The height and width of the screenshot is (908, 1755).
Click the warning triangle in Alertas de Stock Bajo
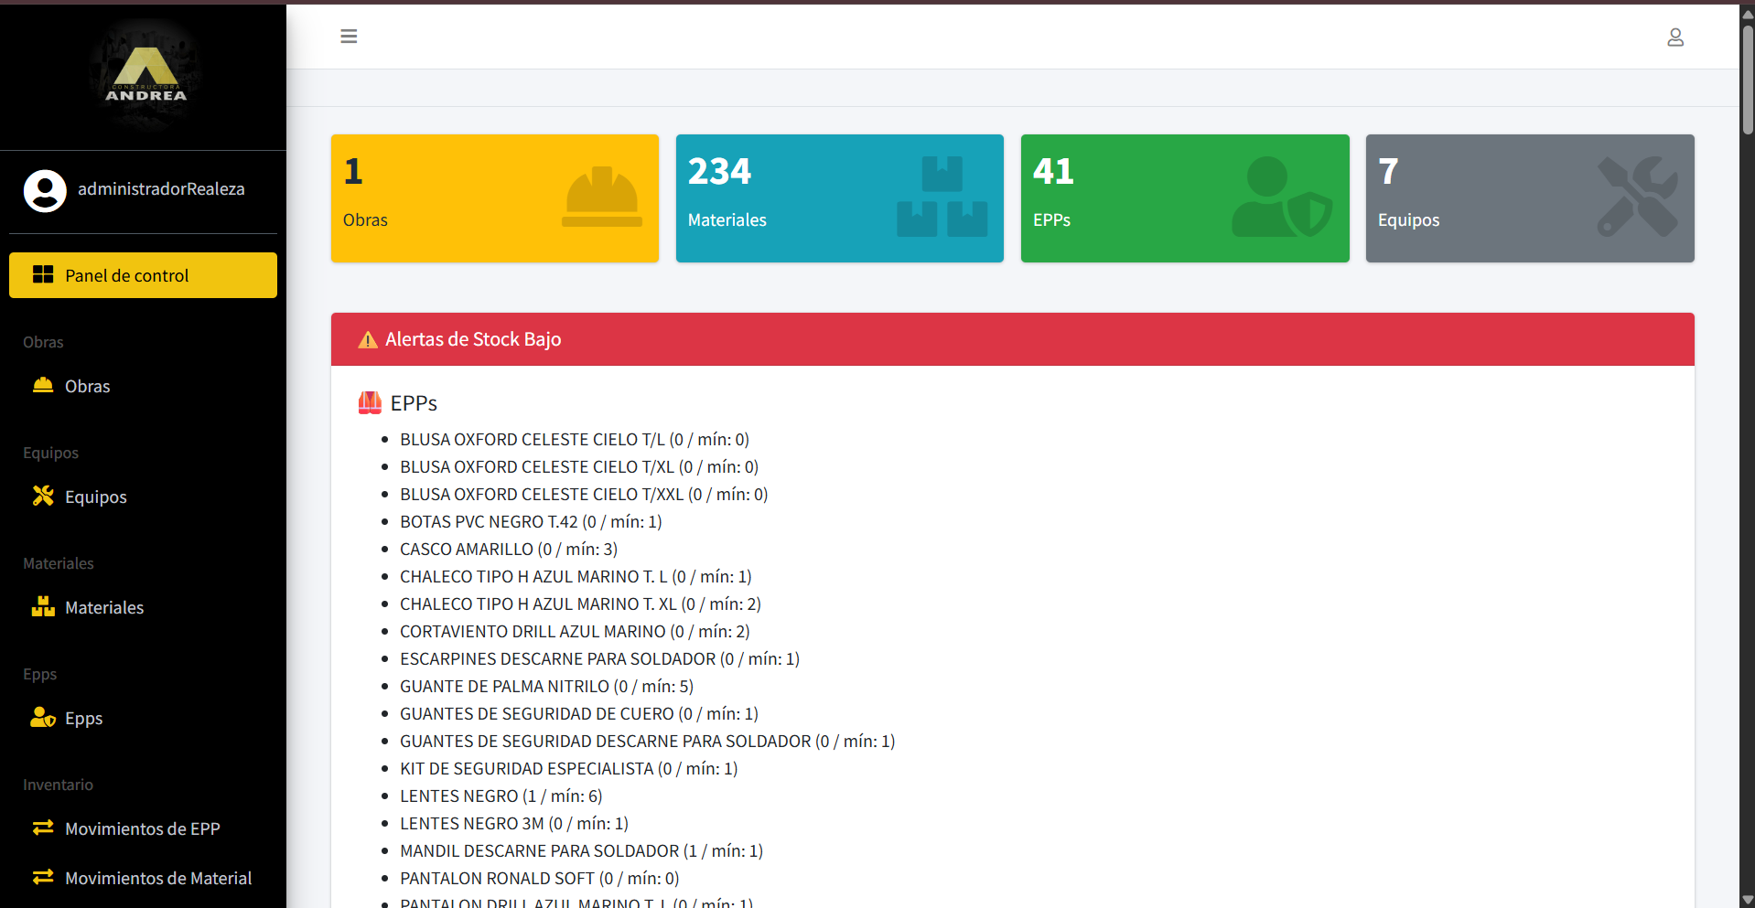pyautogui.click(x=367, y=338)
